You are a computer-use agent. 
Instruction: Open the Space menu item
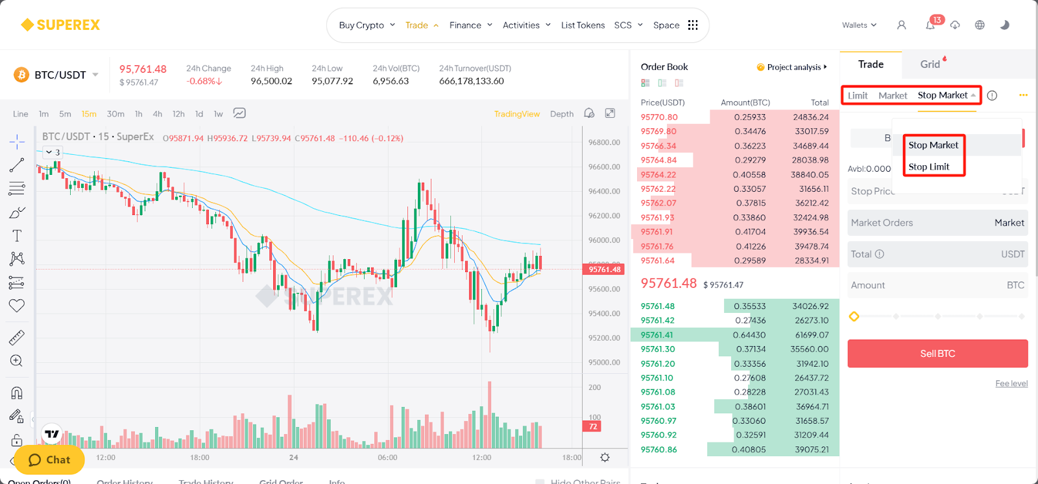666,25
